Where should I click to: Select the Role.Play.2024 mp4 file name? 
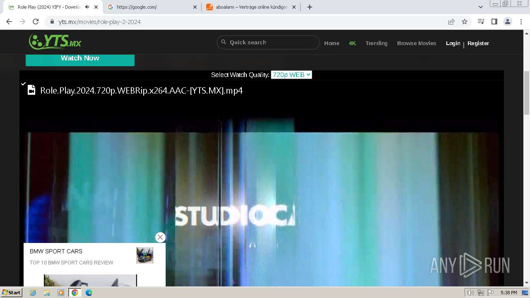[141, 90]
